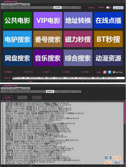126x167 pixels.
Task: Click the file list vertical scrollbar
Action: [x=125, y=133]
